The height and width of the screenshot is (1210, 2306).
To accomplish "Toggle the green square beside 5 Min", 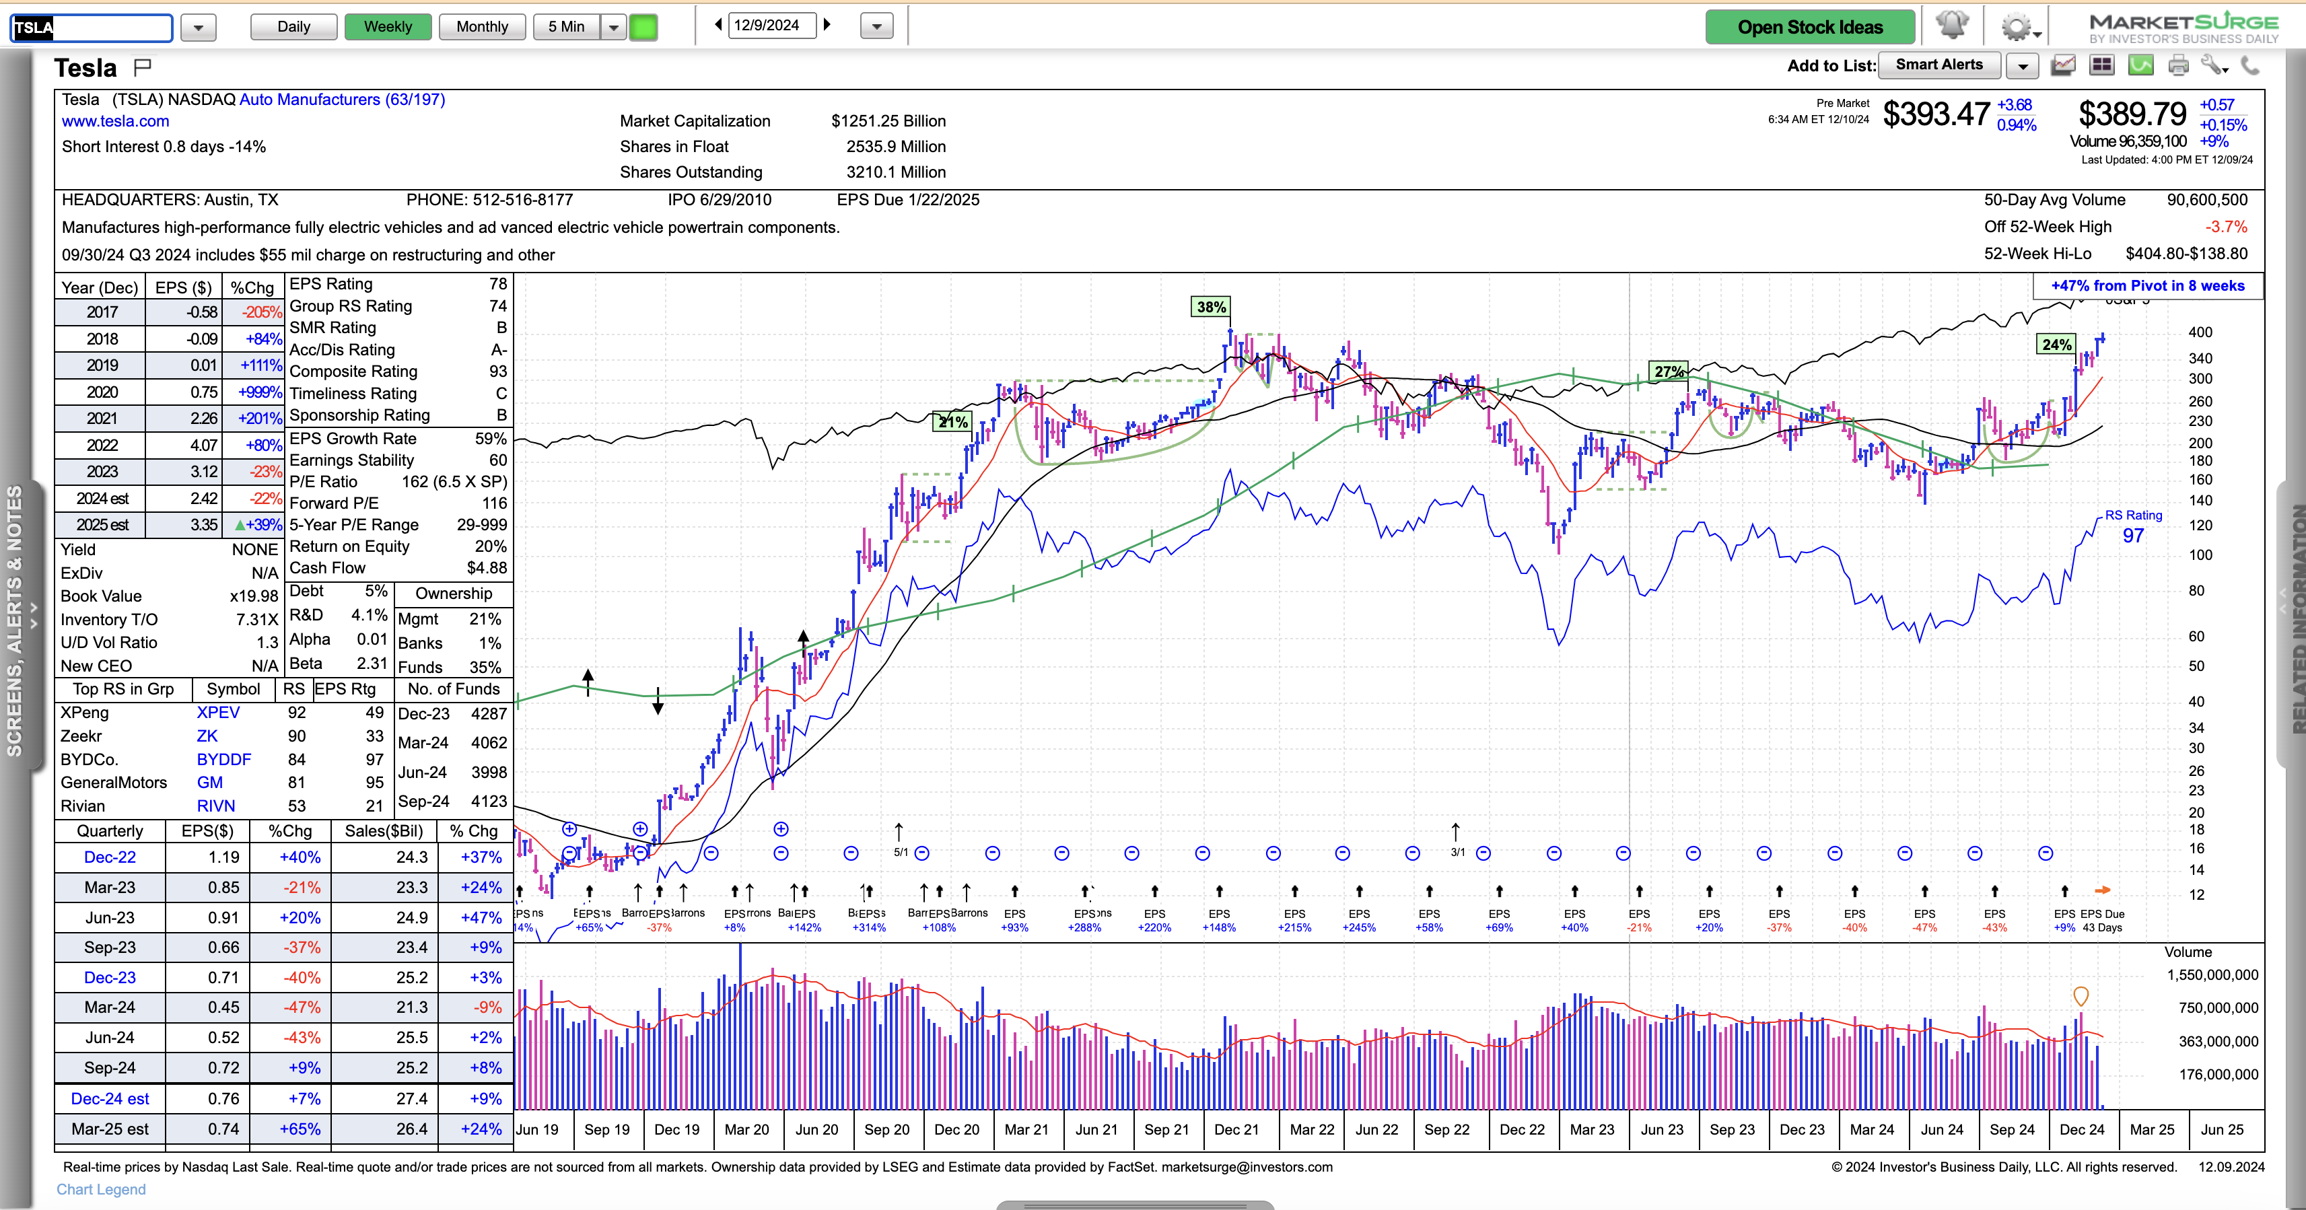I will 643,27.
